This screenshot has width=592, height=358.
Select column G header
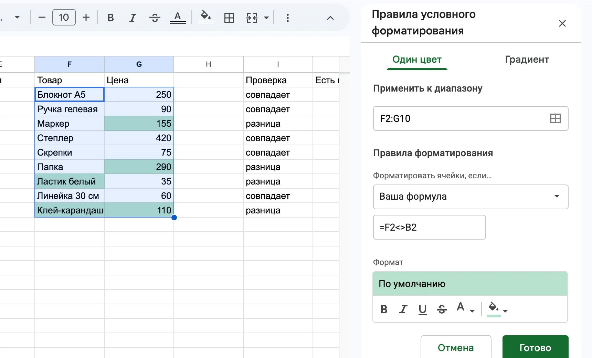(139, 64)
